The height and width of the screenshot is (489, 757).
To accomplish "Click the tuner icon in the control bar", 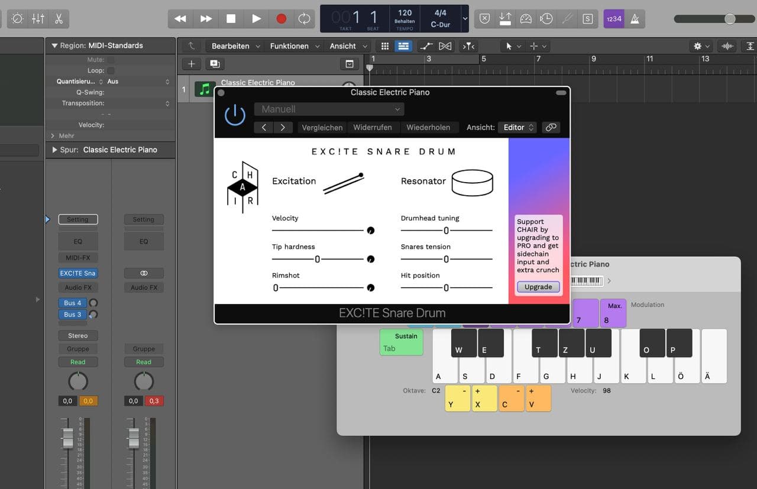I will (567, 19).
